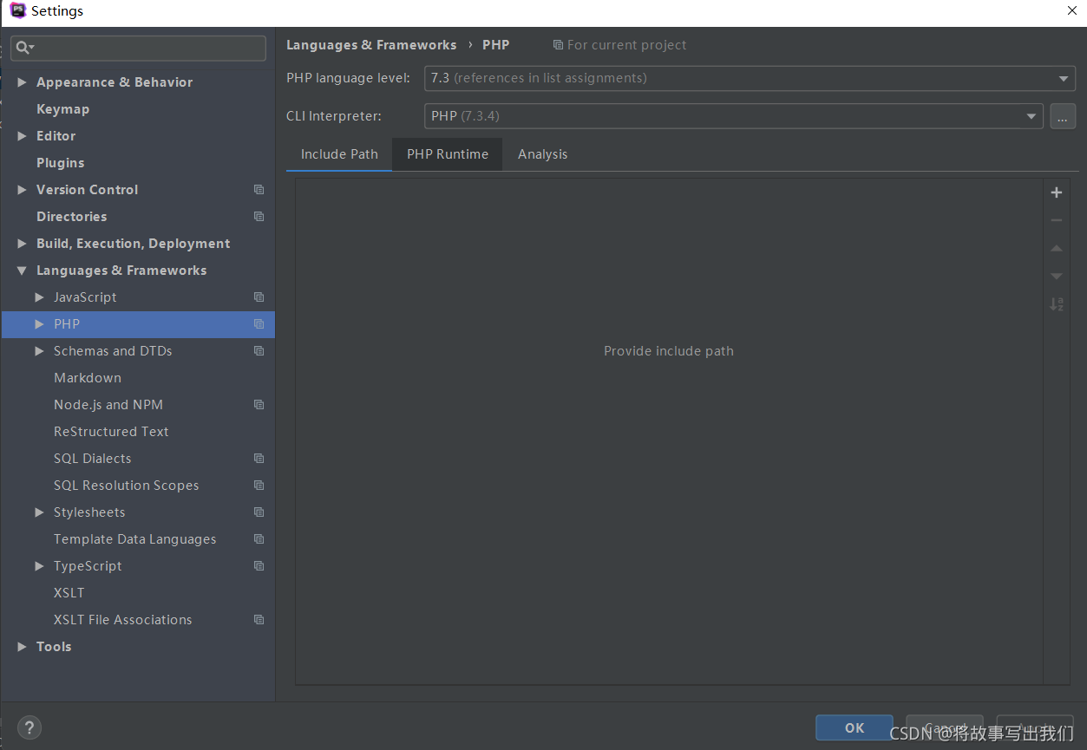Switch to the PHP Runtime tab
The width and height of the screenshot is (1087, 750).
coord(448,154)
